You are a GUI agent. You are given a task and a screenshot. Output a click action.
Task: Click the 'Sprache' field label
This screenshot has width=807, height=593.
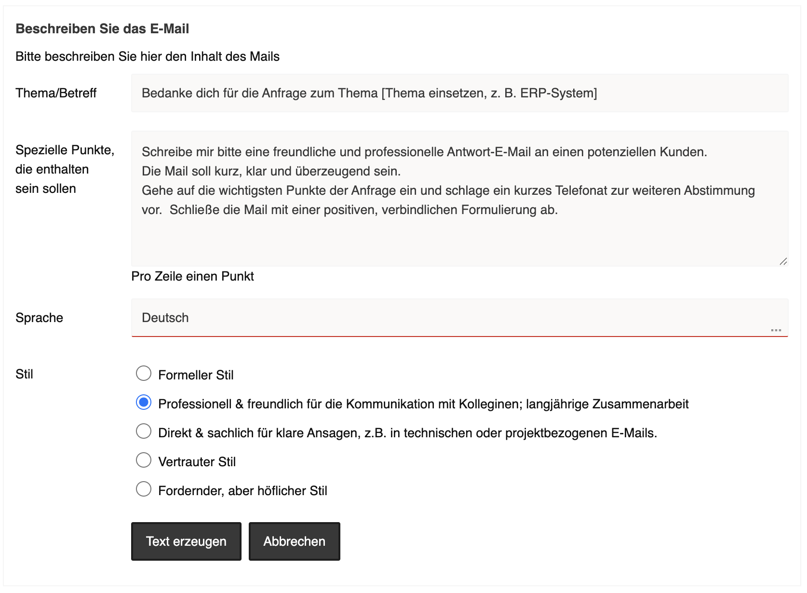pyautogui.click(x=40, y=318)
